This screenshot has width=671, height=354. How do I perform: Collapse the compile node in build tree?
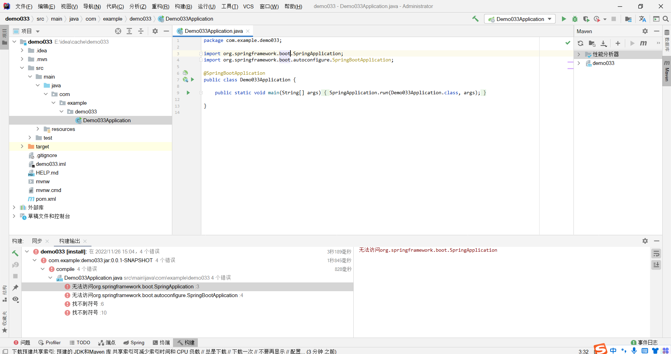click(x=42, y=269)
